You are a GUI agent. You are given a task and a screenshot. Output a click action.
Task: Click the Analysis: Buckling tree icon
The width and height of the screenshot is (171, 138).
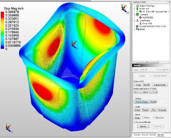pos(137,5)
